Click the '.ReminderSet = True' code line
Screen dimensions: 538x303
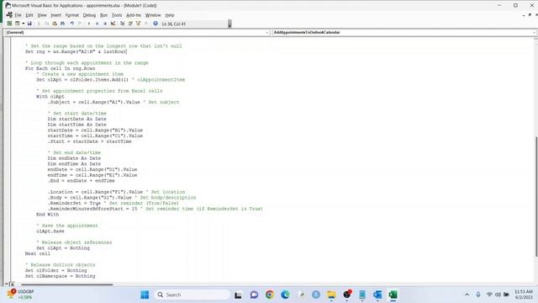point(75,203)
